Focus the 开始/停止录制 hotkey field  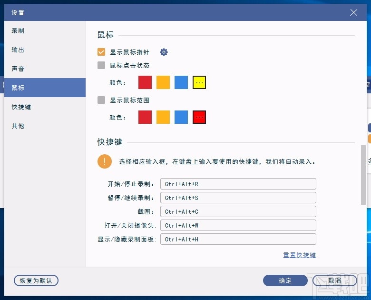238,184
